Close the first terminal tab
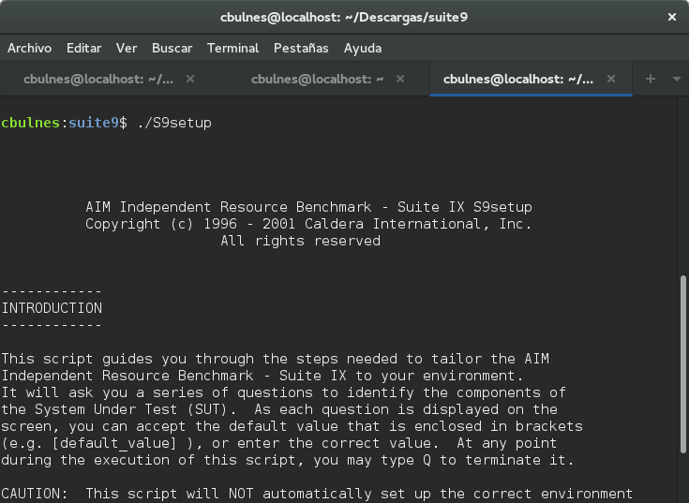689x503 pixels. pos(190,79)
